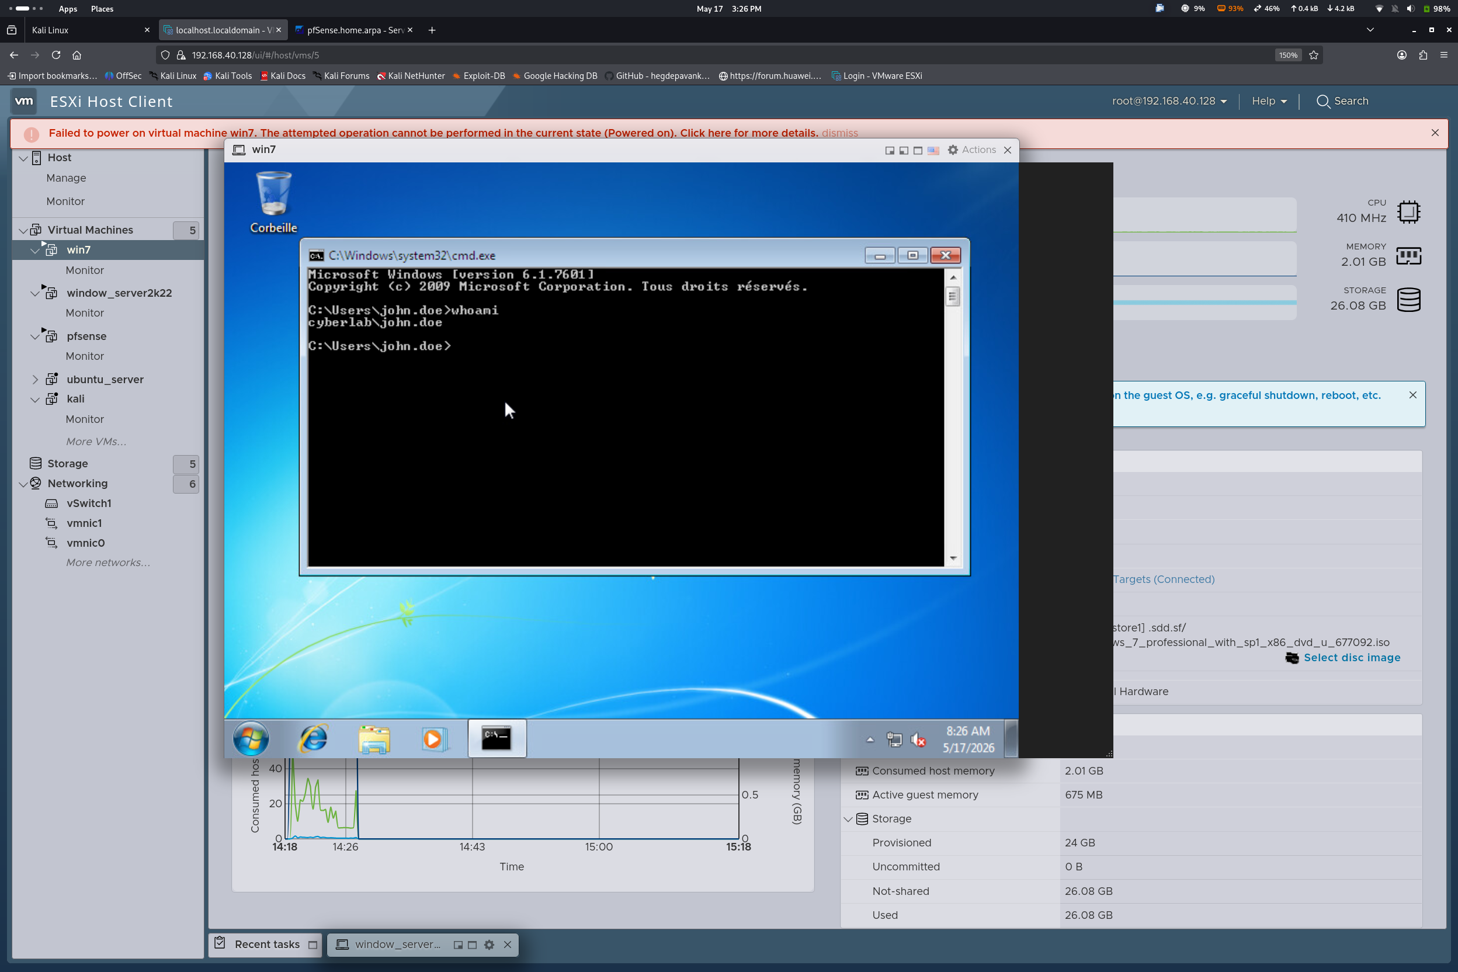
Task: Select the kali virtual machine
Action: click(x=75, y=398)
